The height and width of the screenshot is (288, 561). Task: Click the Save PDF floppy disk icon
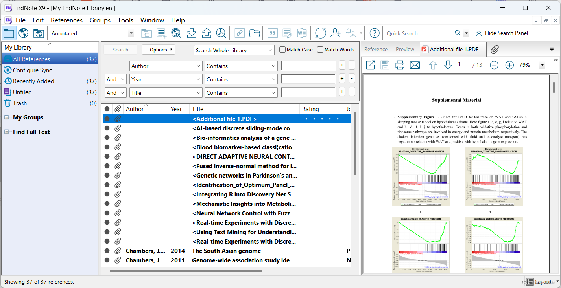385,65
